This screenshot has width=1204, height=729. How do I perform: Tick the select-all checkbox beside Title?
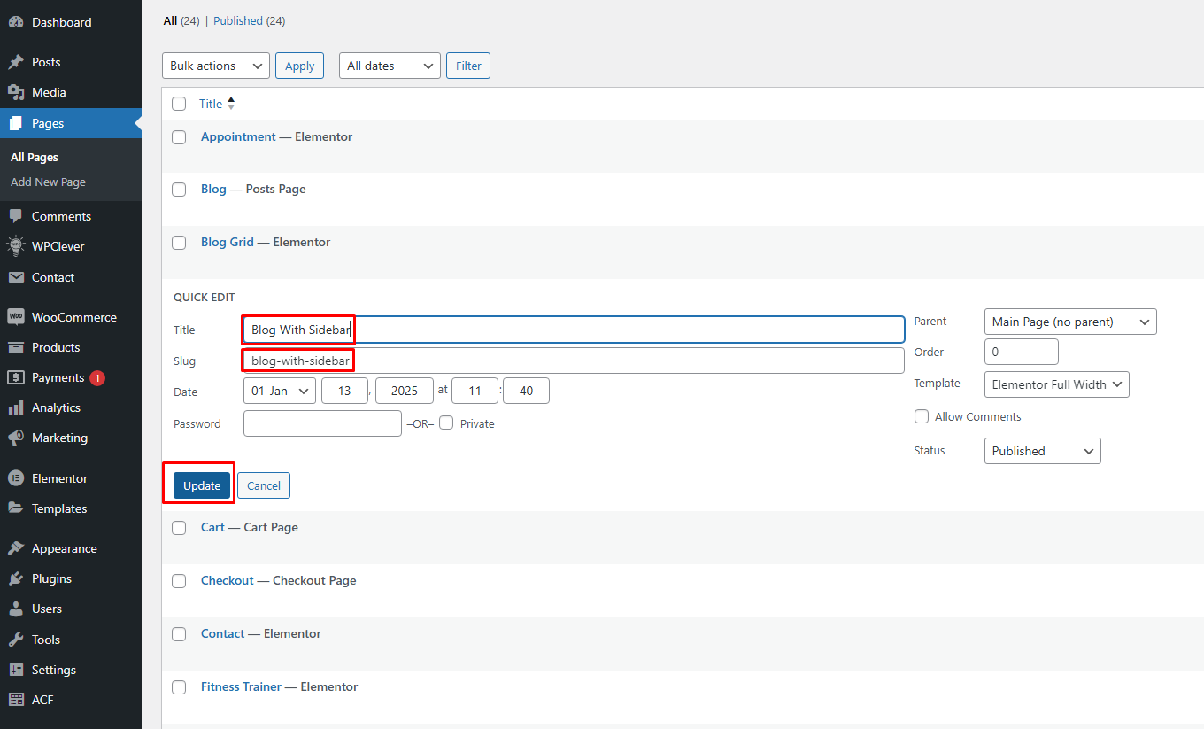[179, 104]
